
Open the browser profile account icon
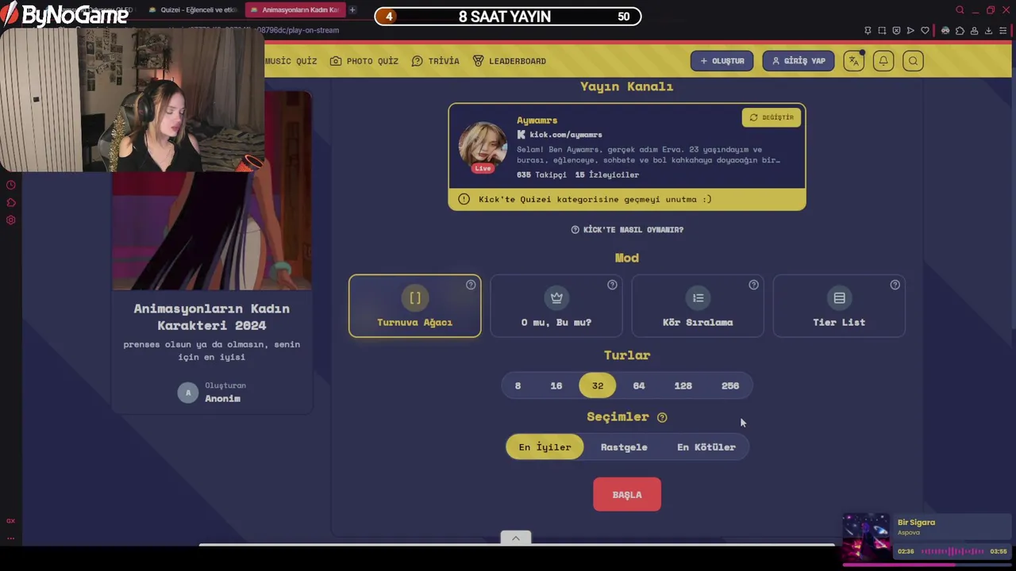coord(974,30)
